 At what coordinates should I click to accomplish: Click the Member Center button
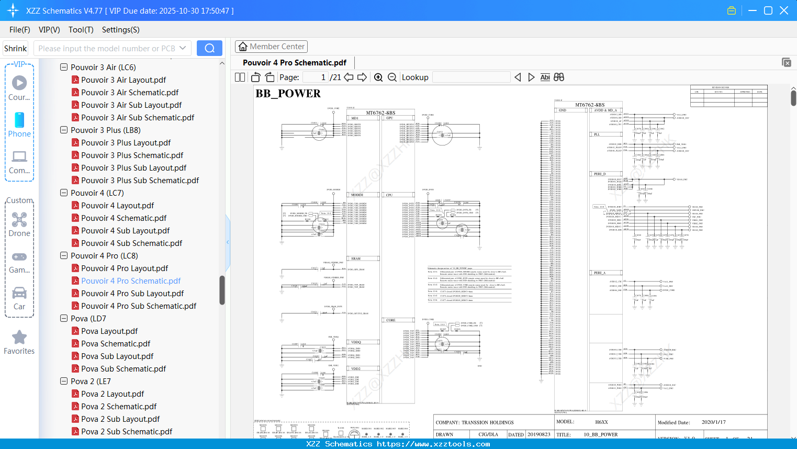point(271,47)
